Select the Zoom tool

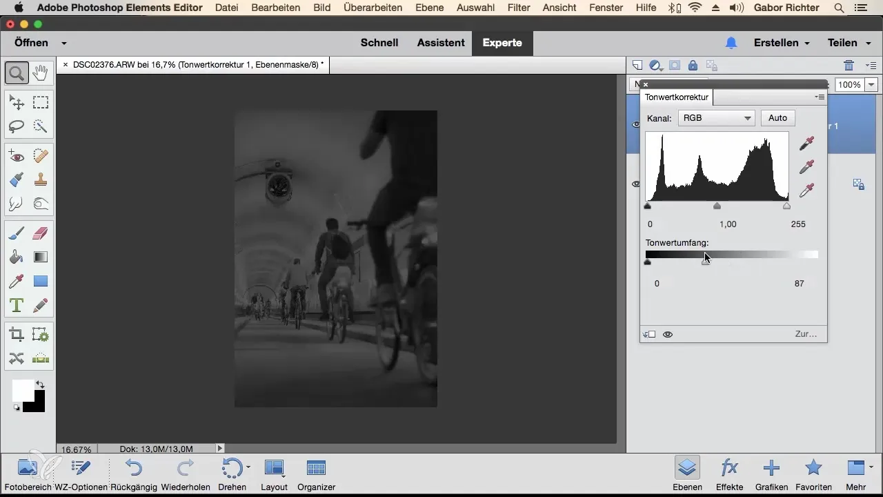click(17, 72)
